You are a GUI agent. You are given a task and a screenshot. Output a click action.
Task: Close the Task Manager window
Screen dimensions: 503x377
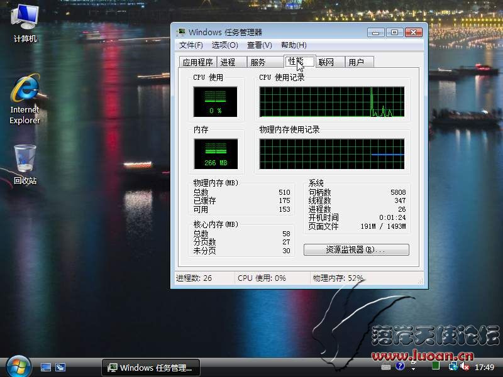click(x=414, y=33)
